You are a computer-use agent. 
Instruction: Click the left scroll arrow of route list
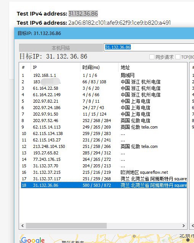pos(22,226)
